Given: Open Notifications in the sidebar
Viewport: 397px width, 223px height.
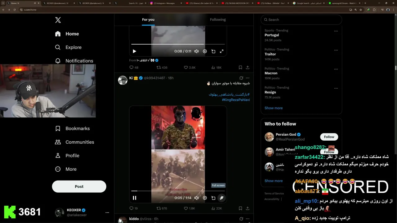Looking at the screenshot, I should [74, 61].
